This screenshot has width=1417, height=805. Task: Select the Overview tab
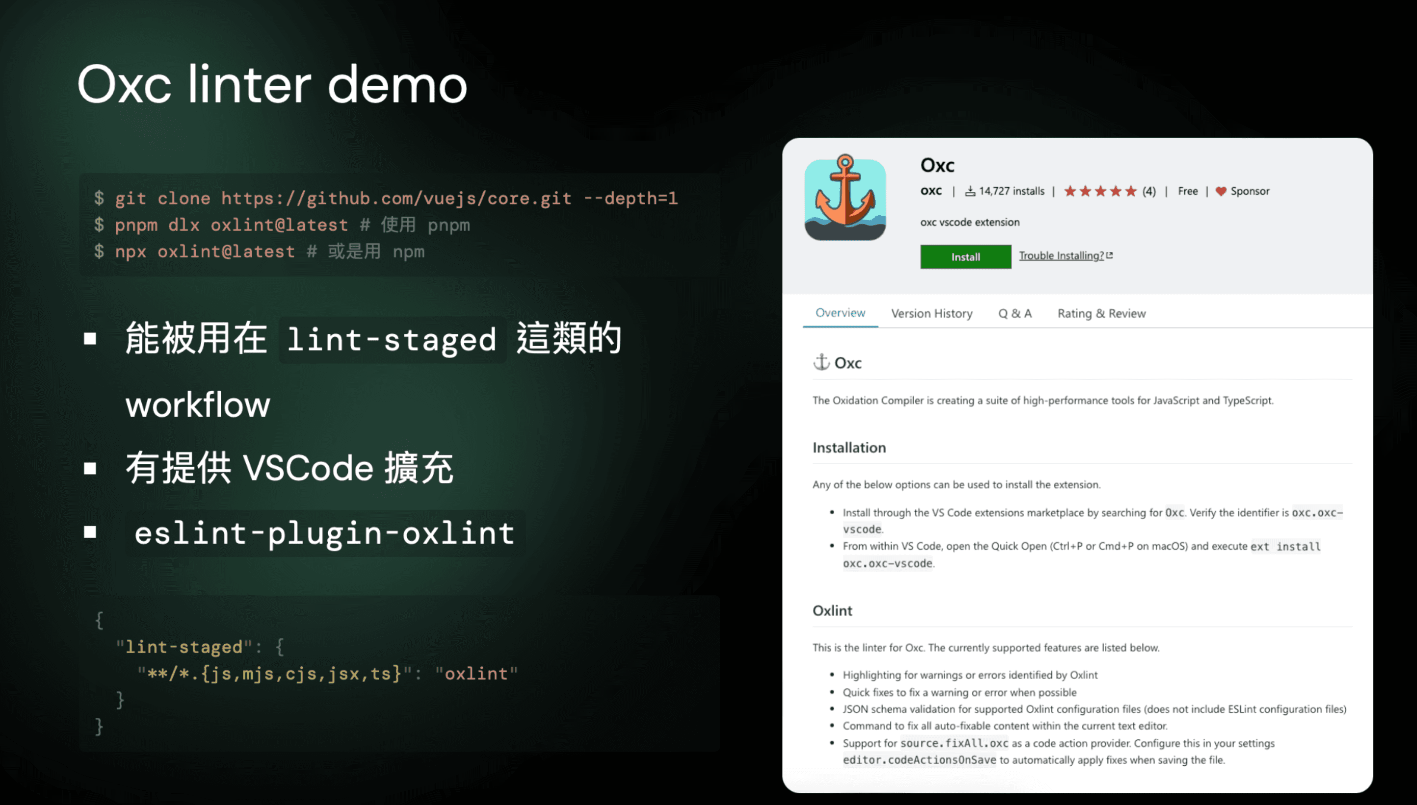[x=840, y=312]
